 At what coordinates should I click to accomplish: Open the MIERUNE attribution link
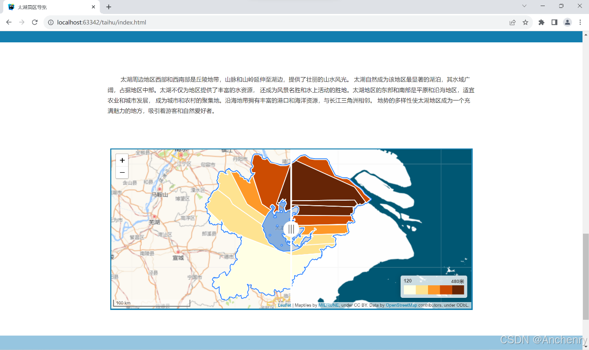pyautogui.click(x=328, y=305)
